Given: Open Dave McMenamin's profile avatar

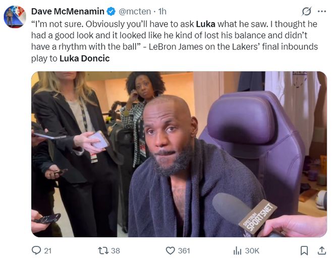Looking at the screenshot, I should pos(15,17).
